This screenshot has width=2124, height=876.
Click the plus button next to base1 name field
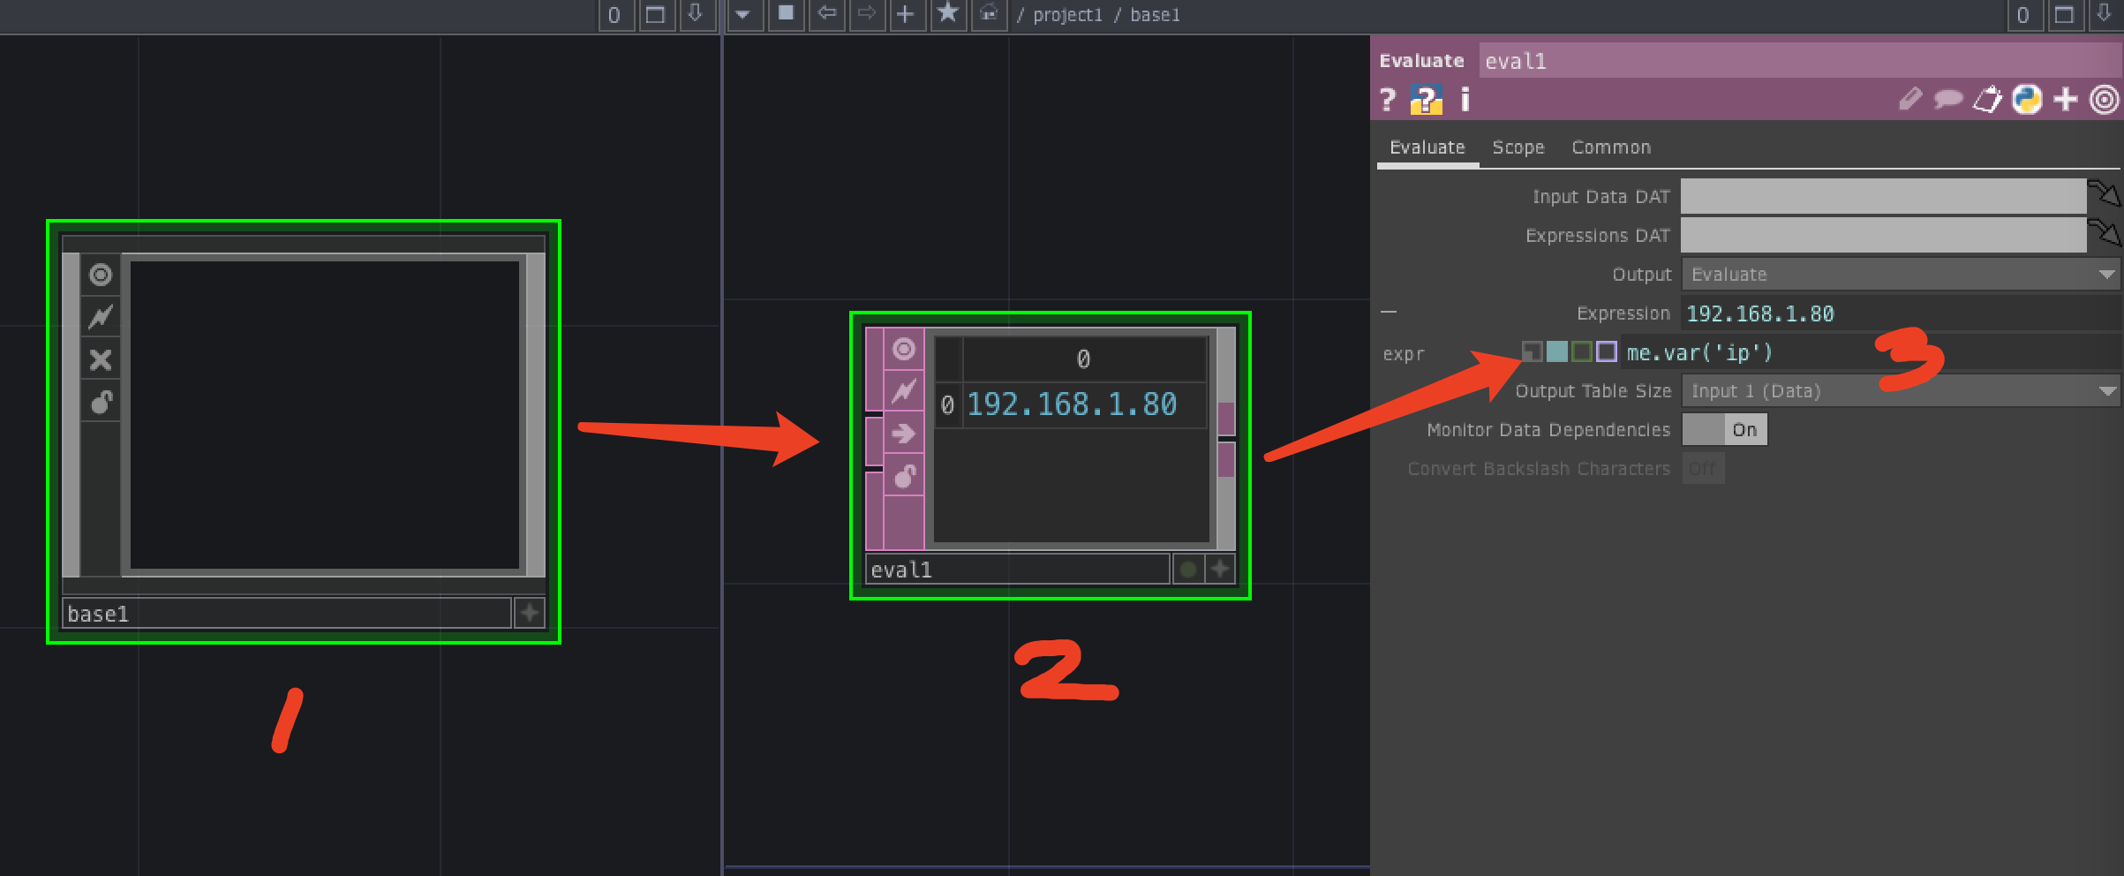(x=527, y=612)
